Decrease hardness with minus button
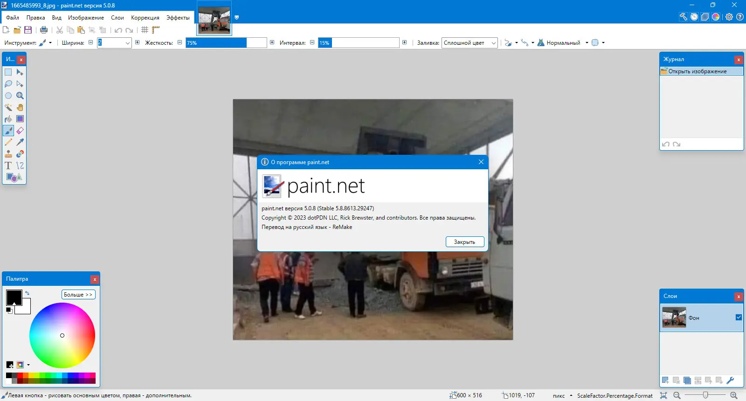Image resolution: width=746 pixels, height=401 pixels. [180, 42]
